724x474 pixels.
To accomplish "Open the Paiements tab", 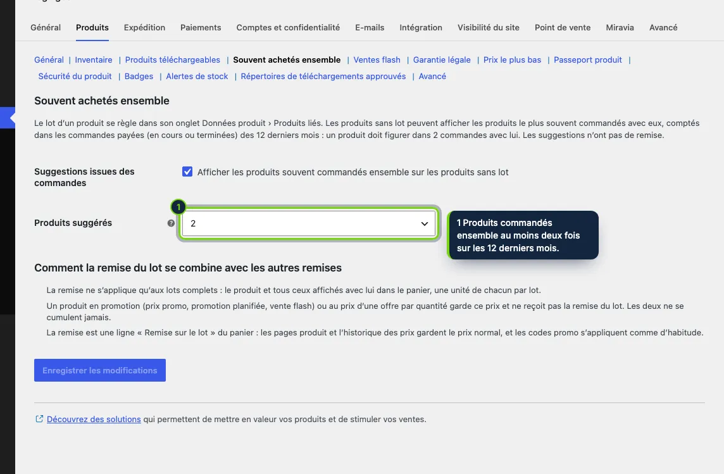I will [201, 27].
